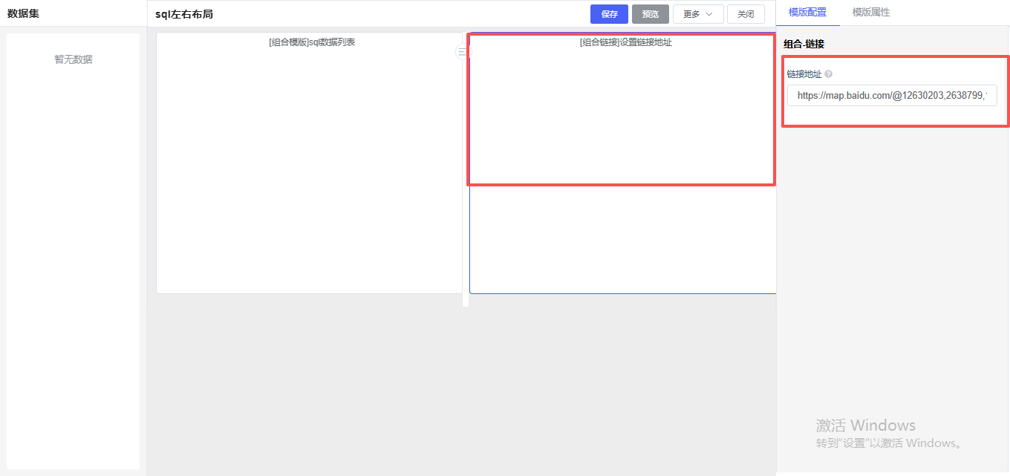The width and height of the screenshot is (1010, 476).
Task: Select the blue-outlined component below 设置链接地址
Action: (x=622, y=238)
